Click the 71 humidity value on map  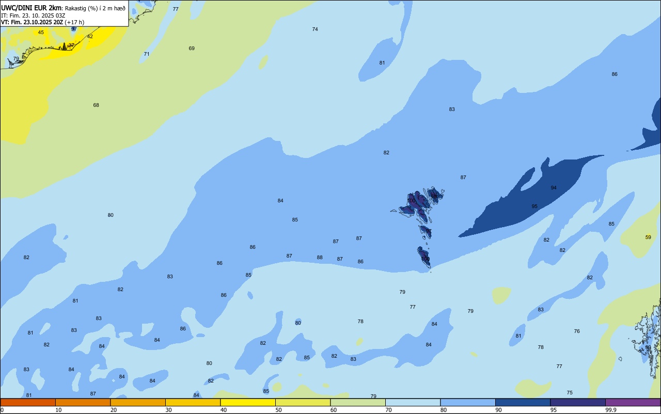147,54
